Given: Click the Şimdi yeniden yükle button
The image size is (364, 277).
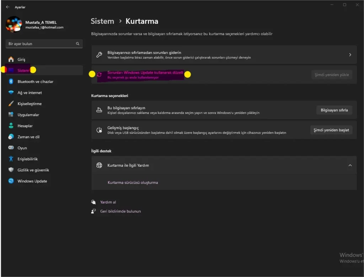Looking at the screenshot, I should click(332, 75).
